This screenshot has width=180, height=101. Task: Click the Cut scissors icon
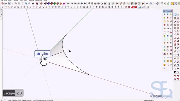(13, 4)
